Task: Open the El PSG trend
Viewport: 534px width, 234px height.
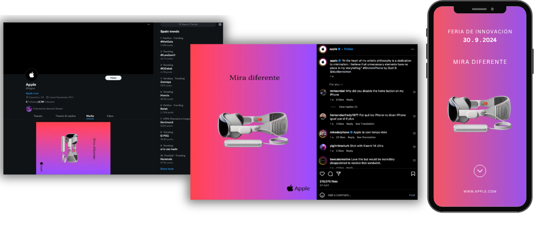Action: (165, 135)
